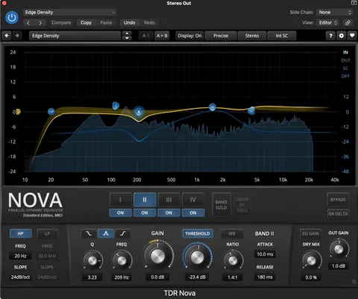Select band IV node on the graph
This screenshot has height=299, width=358.
(x=251, y=111)
